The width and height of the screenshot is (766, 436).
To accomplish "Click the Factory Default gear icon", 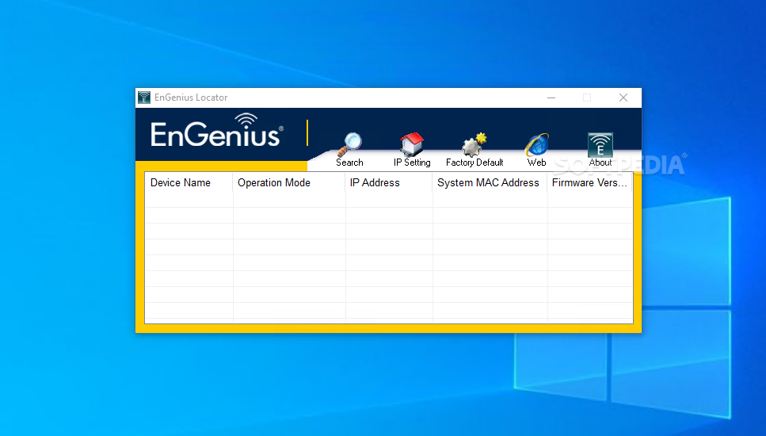I will (x=474, y=144).
